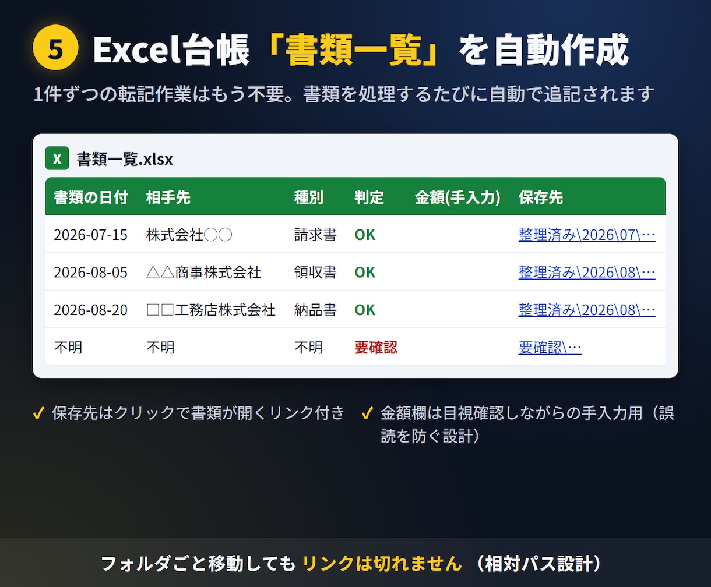The width and height of the screenshot is (711, 587).
Task: Click the yellow 「書類一覧」 heading text
Action: click(354, 51)
